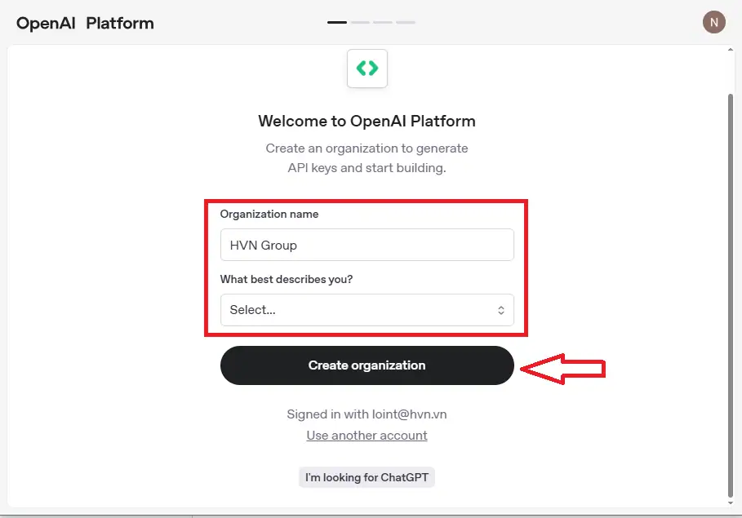The height and width of the screenshot is (518, 742).
Task: Click the Platform label in the header
Action: pyautogui.click(x=119, y=24)
